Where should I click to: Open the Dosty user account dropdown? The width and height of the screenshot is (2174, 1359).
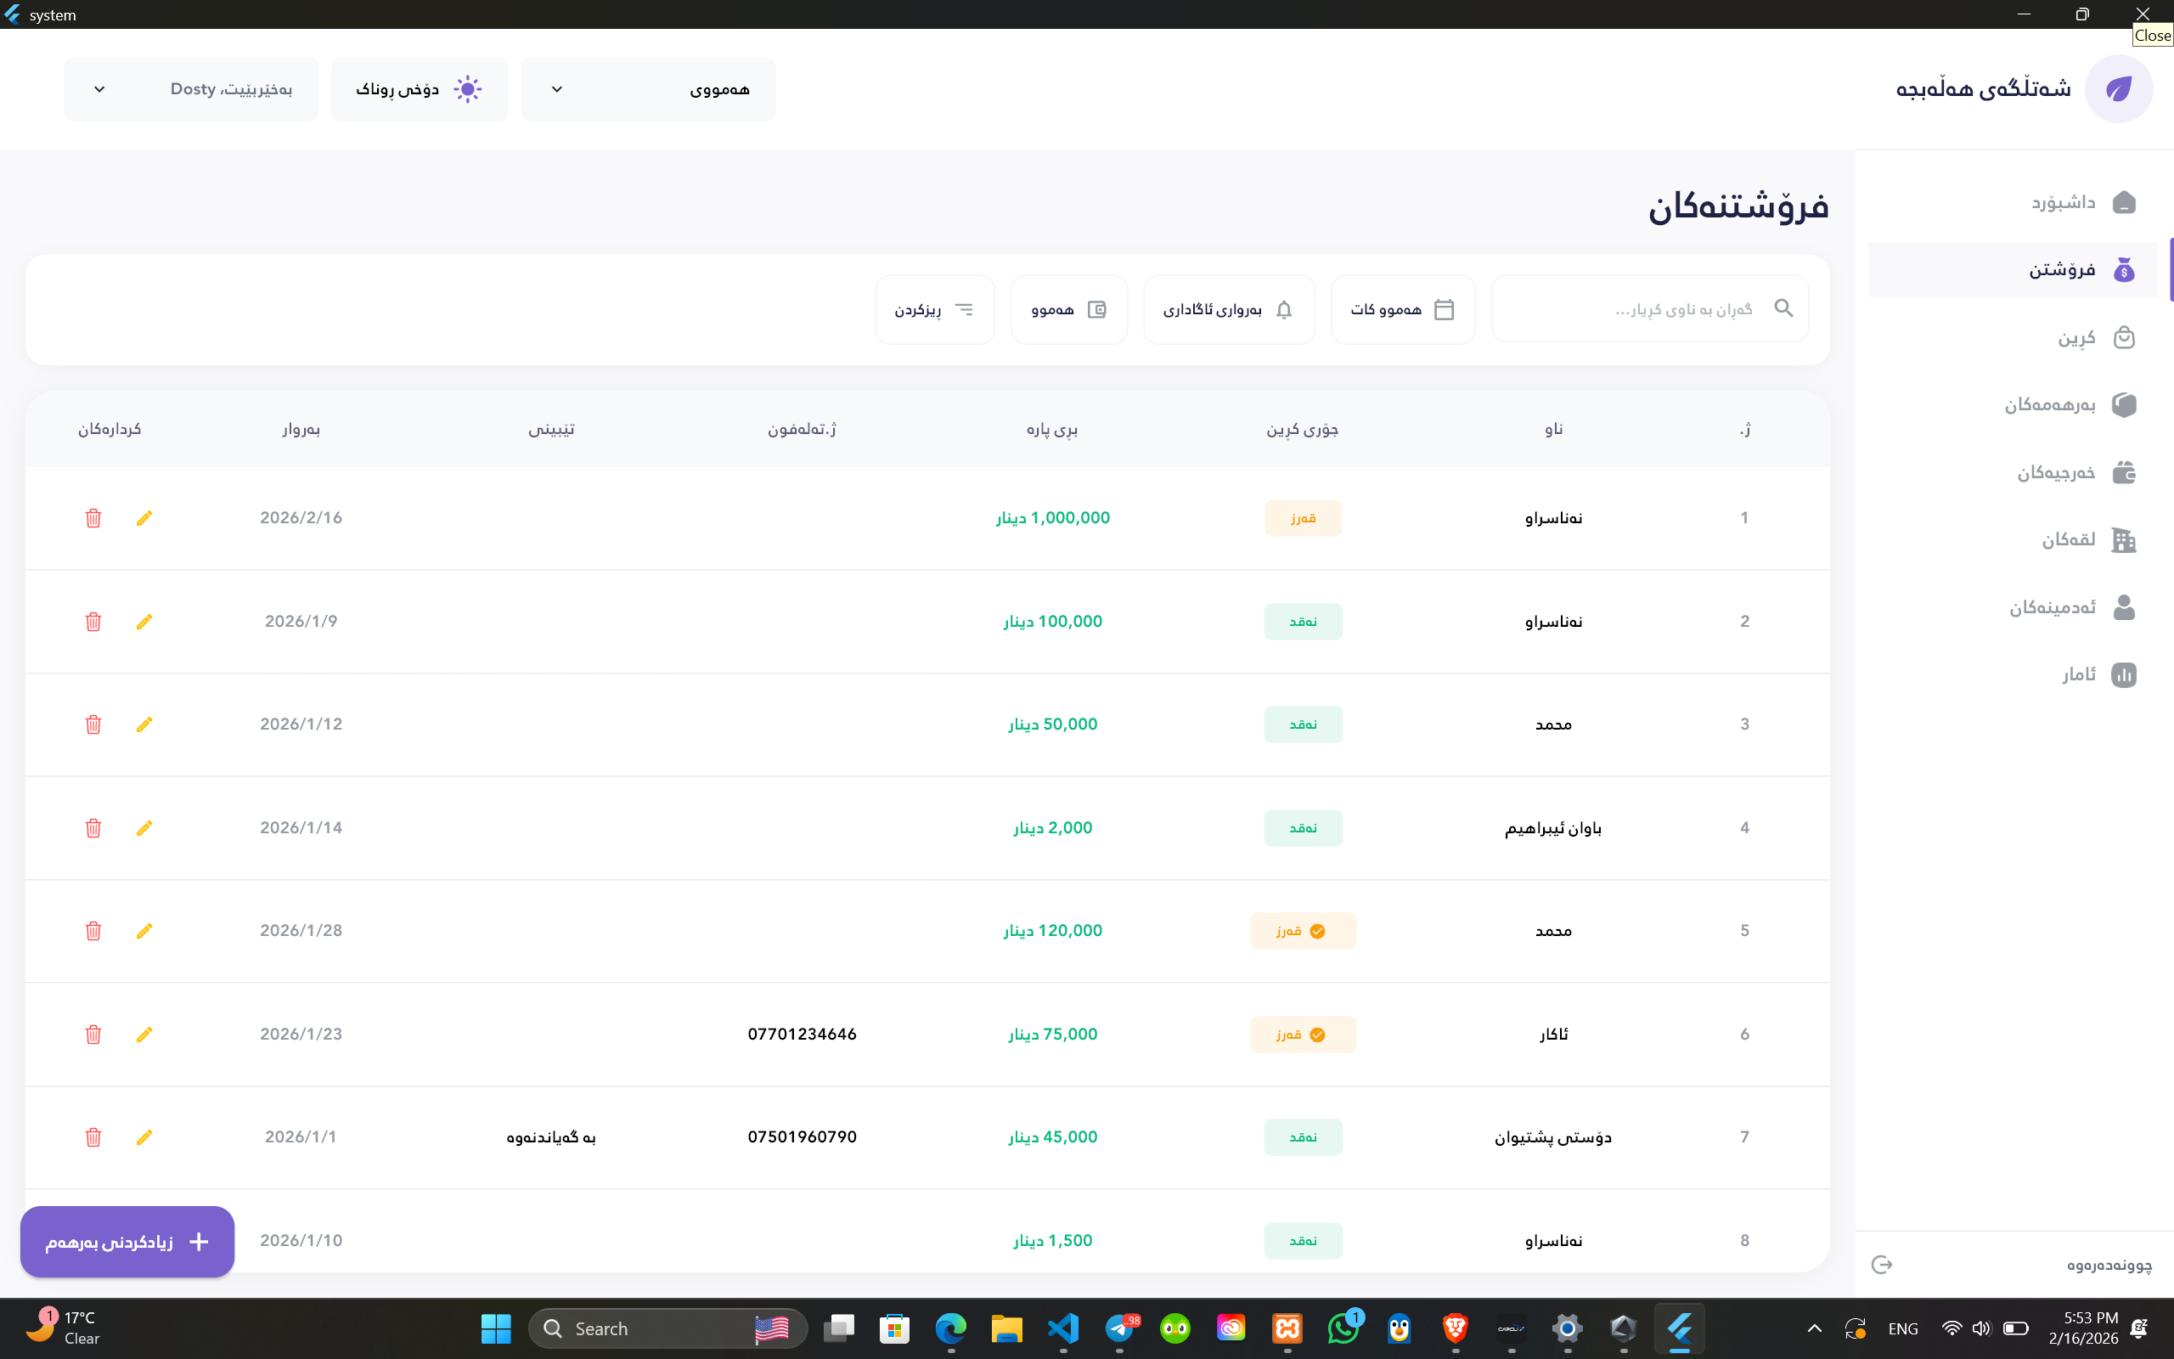tap(189, 89)
